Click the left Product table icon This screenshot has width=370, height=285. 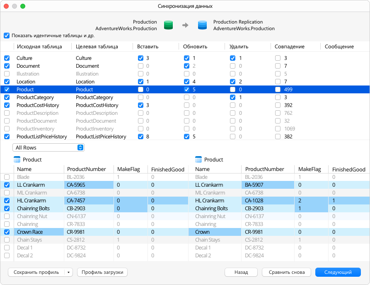click(x=17, y=160)
